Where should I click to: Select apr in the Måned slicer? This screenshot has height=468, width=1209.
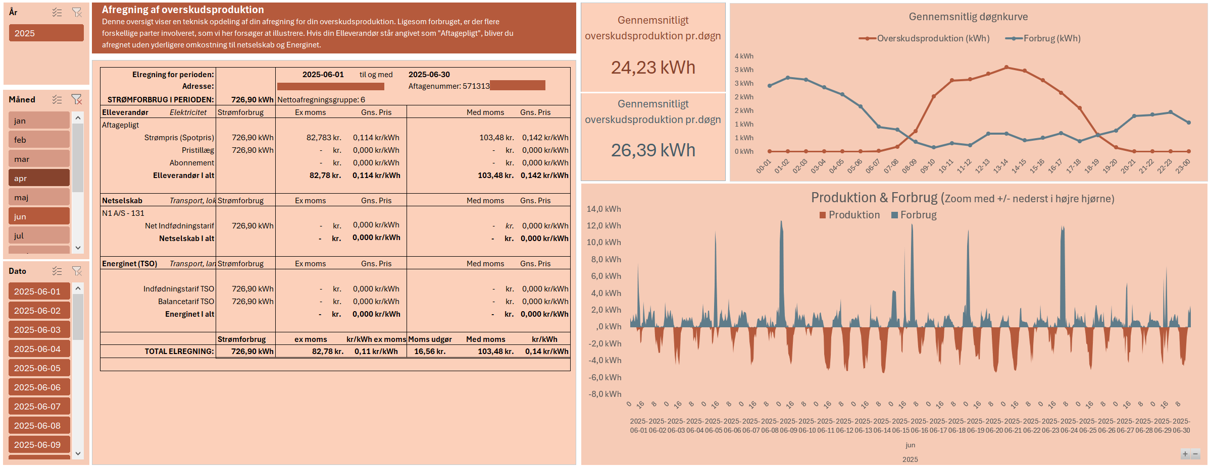(x=39, y=178)
